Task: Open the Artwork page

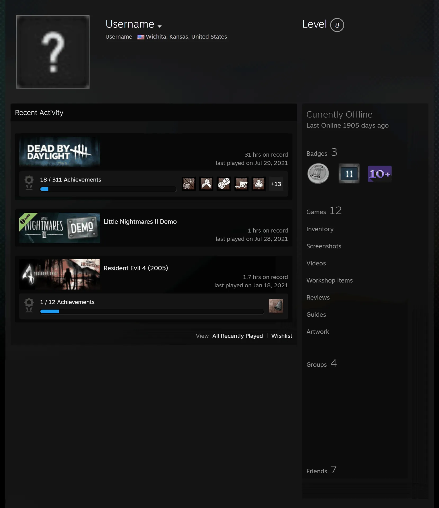Action: point(318,332)
